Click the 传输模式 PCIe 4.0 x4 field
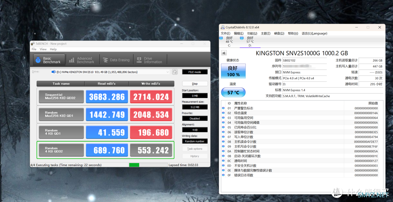Image resolution: width=393 pixels, height=202 pixels. pyautogui.click(x=305, y=78)
